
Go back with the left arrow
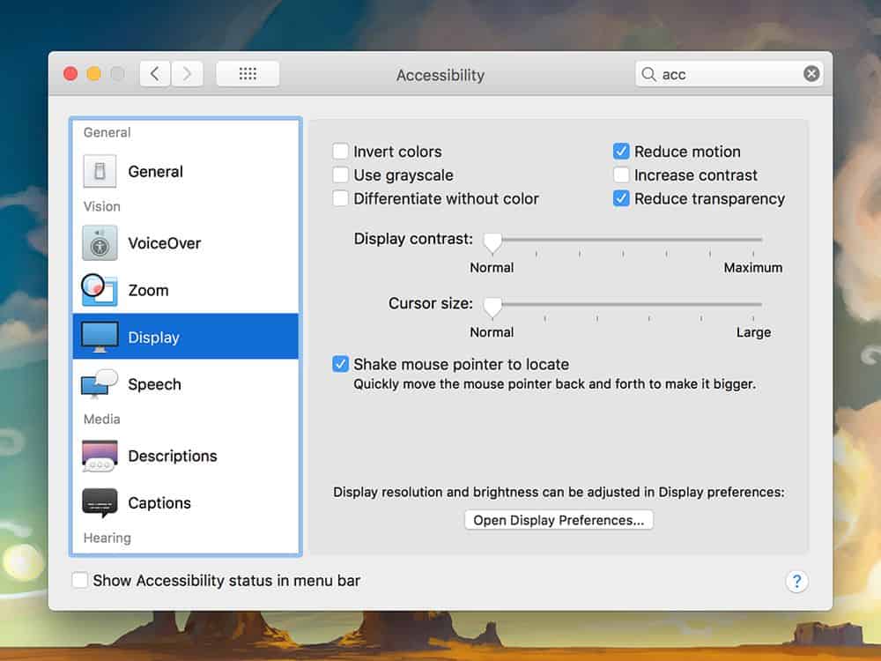(155, 74)
